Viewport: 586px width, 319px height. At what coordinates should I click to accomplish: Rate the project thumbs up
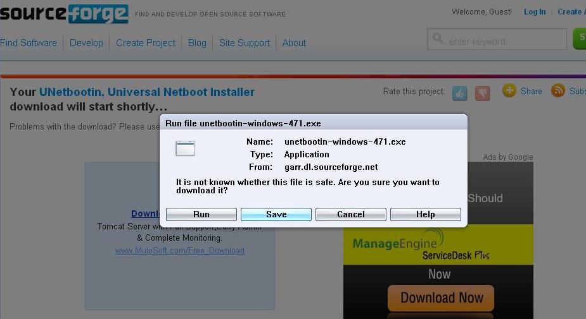(x=460, y=93)
